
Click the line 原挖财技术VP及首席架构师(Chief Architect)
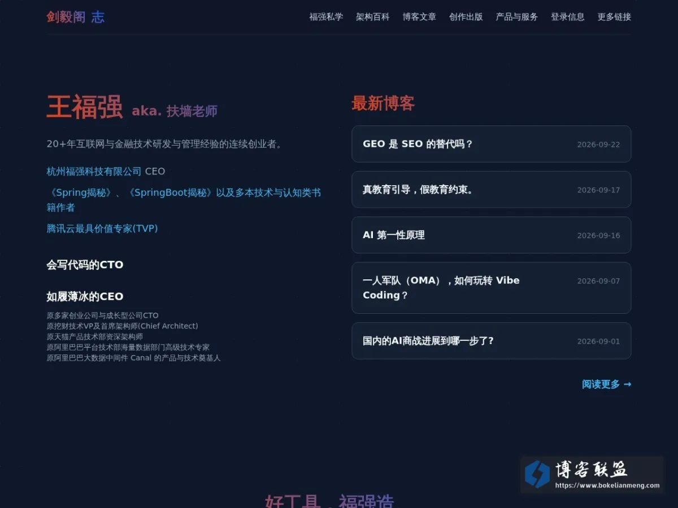[x=122, y=326]
